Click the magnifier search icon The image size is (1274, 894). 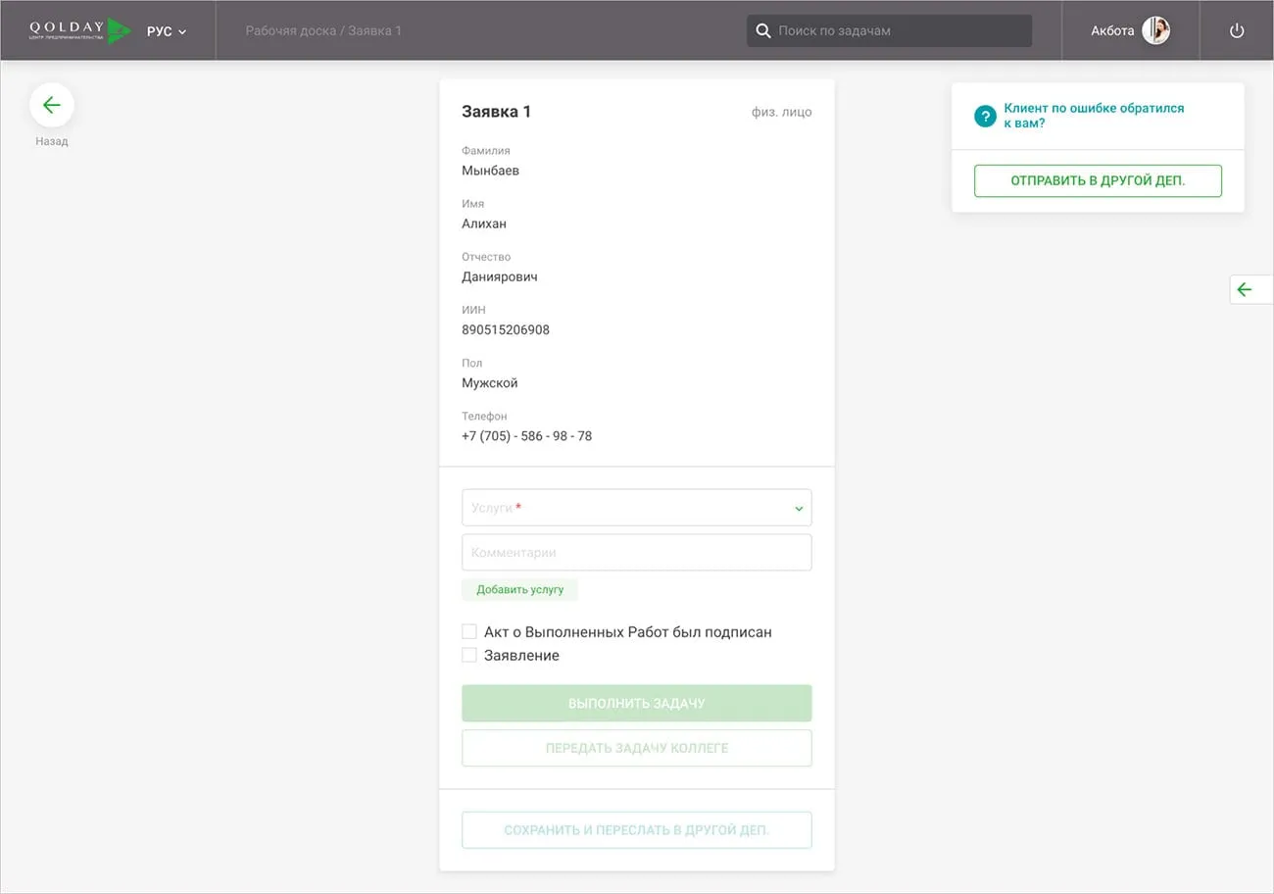click(x=763, y=30)
